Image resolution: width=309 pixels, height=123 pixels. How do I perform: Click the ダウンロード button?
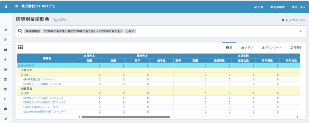coord(272,48)
